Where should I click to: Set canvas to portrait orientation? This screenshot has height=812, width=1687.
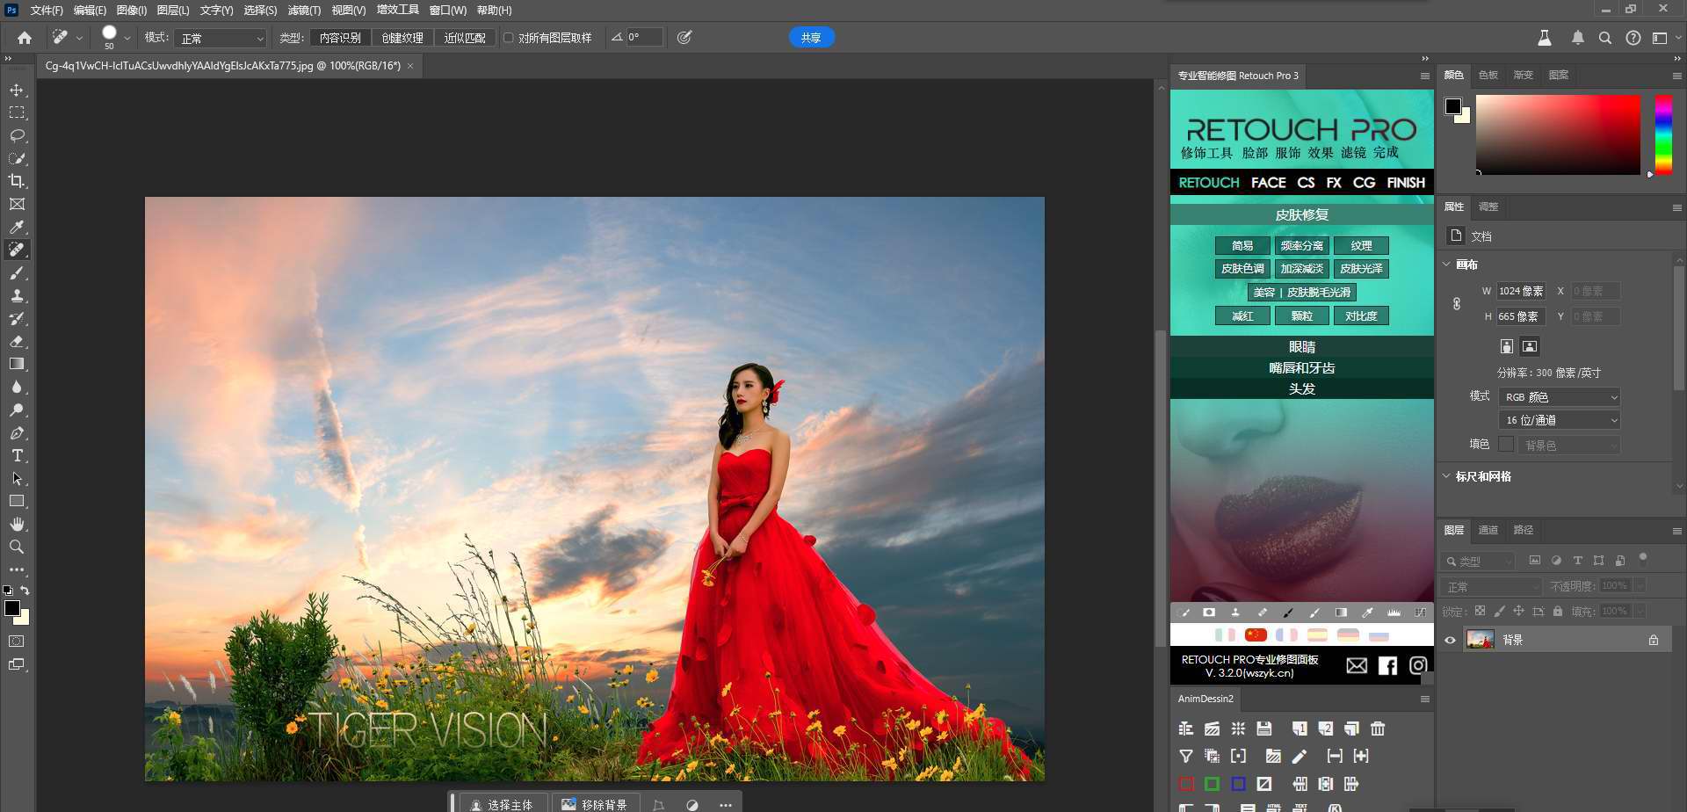[x=1507, y=346]
